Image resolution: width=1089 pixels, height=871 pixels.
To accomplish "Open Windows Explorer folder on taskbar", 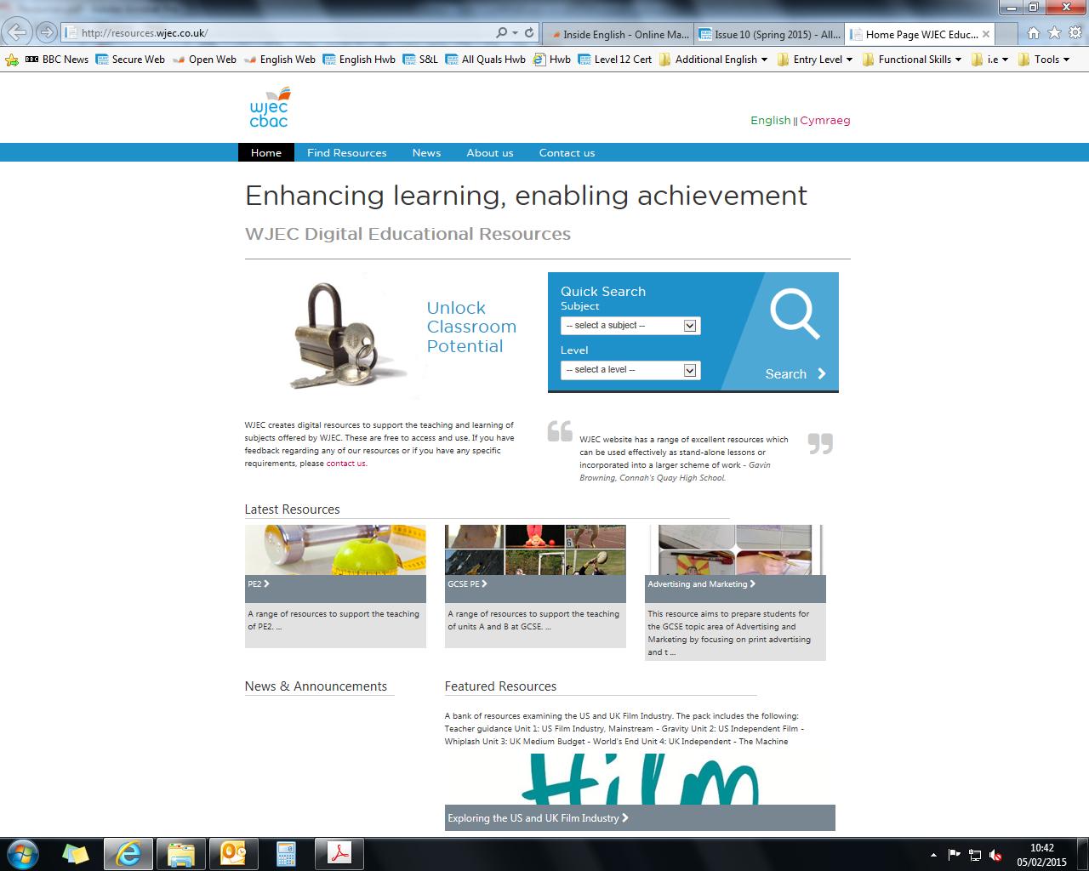I will pyautogui.click(x=181, y=853).
